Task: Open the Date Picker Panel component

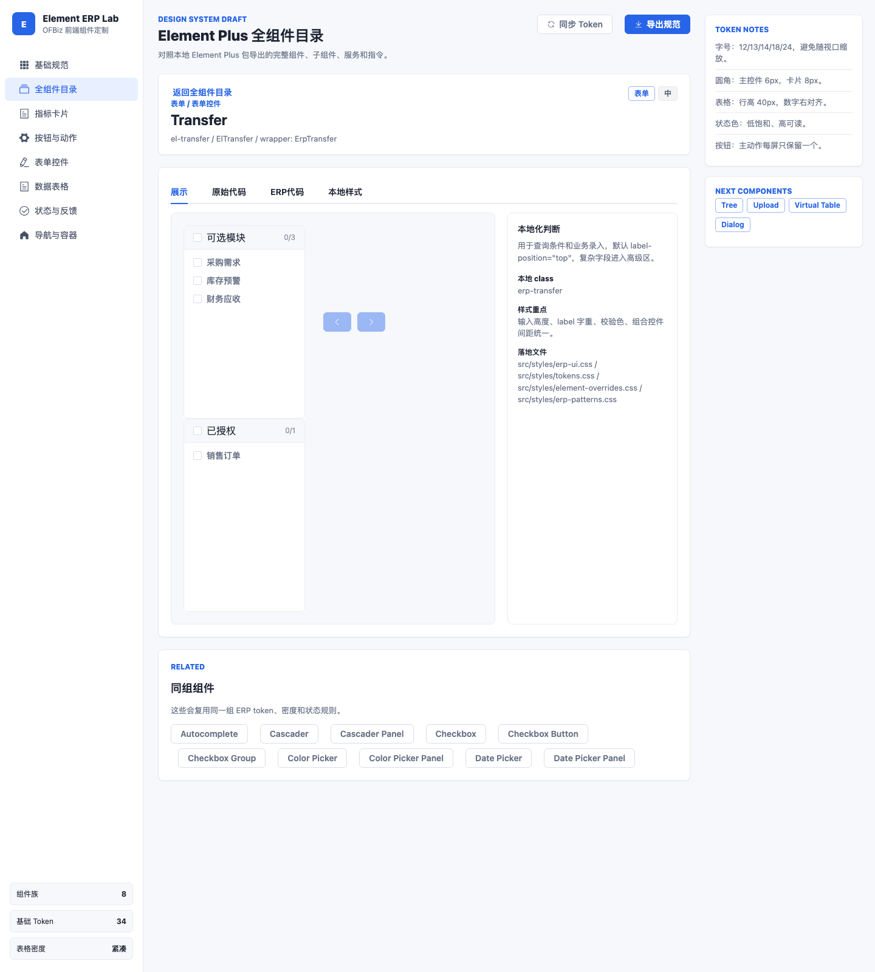Action: [x=589, y=758]
